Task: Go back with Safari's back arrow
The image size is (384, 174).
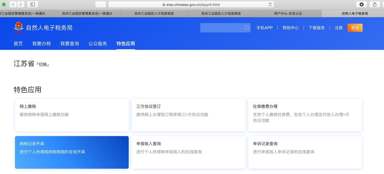Action: pyautogui.click(x=13, y=4)
